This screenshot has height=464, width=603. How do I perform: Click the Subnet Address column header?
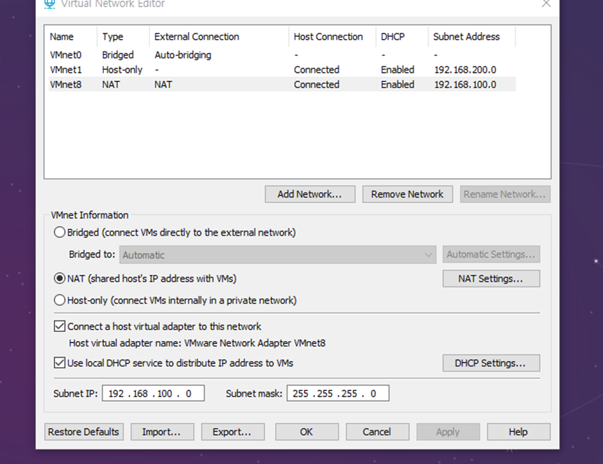coord(472,37)
